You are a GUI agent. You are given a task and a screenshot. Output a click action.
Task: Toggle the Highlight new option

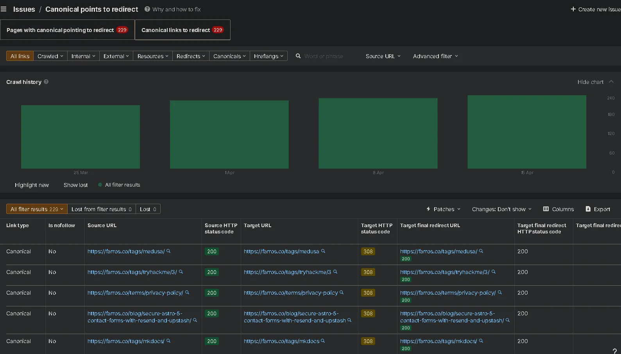tap(32, 185)
